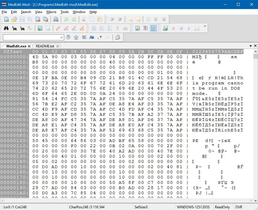Open Find with the binoculars icon
The height and width of the screenshot is (210, 258).
tap(6, 28)
